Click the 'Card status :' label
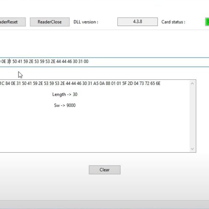 point(173,22)
